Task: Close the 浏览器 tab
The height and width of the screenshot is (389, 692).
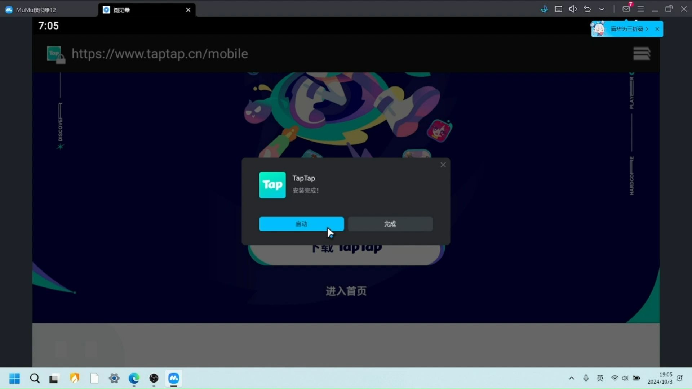Action: (188, 10)
